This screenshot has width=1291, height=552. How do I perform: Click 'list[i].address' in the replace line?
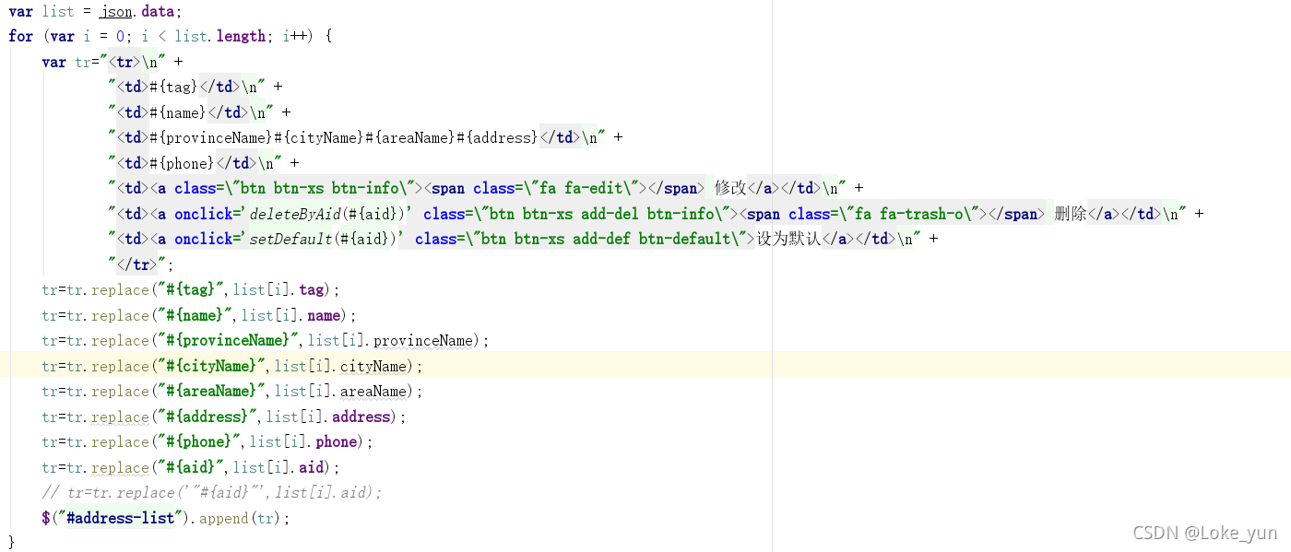pos(328,417)
